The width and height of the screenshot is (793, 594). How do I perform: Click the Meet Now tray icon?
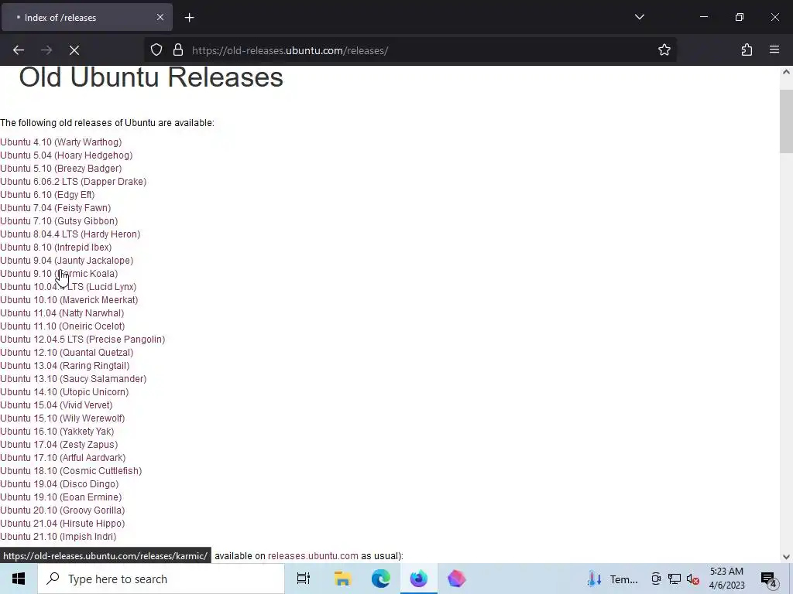pyautogui.click(x=656, y=579)
